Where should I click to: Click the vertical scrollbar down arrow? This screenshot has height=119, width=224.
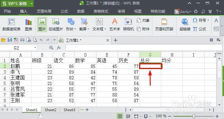[x=219, y=105]
